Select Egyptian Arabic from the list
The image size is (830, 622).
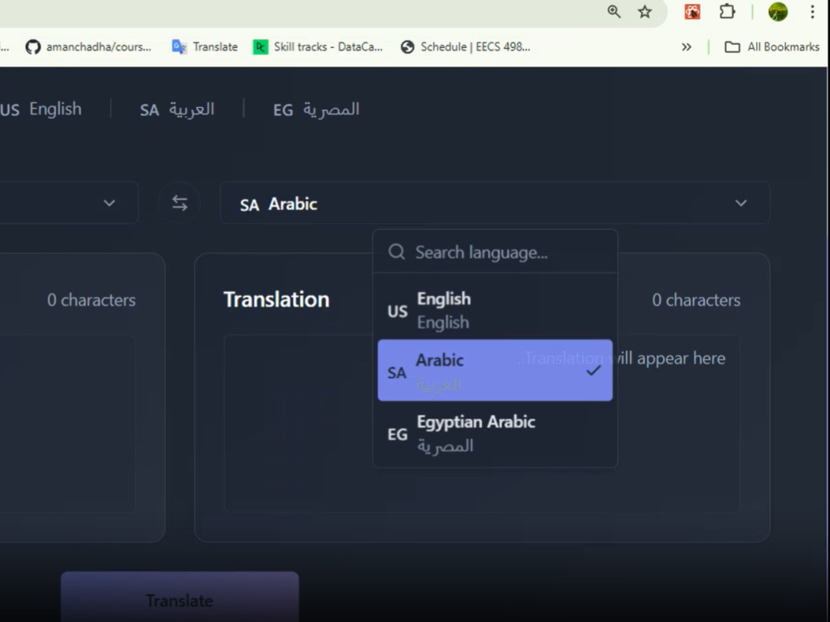pyautogui.click(x=495, y=434)
